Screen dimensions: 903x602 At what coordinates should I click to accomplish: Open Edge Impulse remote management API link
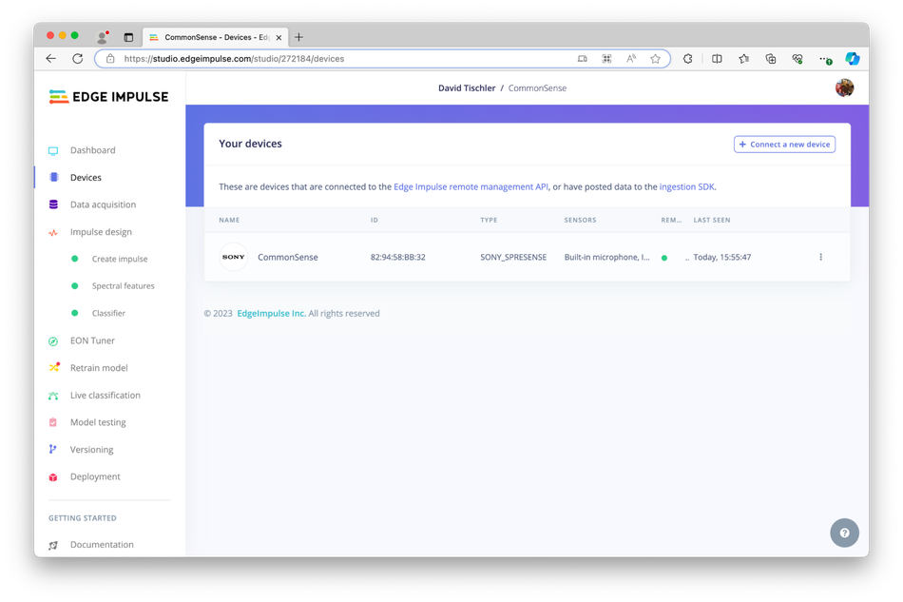tap(471, 186)
